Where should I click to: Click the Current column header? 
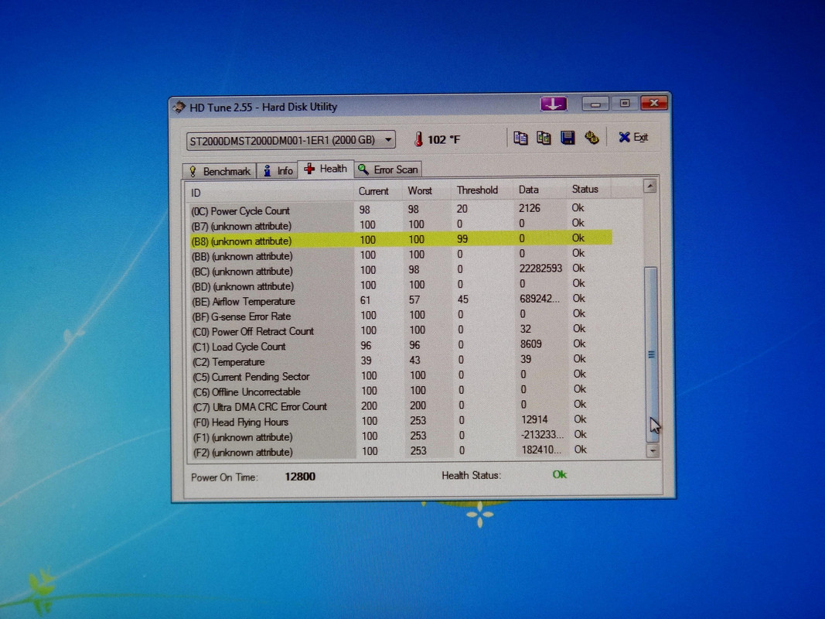377,191
